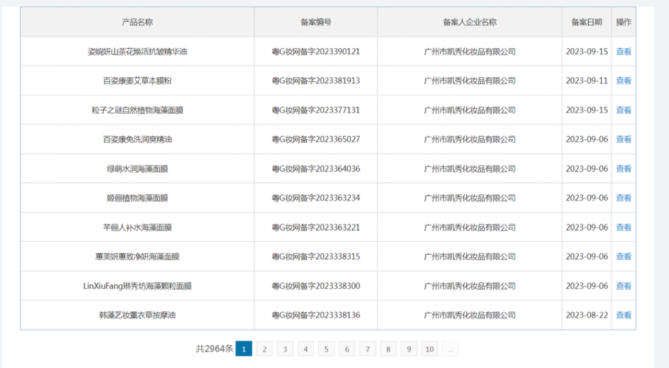Click 查看 for 蕙美妍蕙致争妍海藻面膜
The image size is (669, 368).
pyautogui.click(x=624, y=256)
